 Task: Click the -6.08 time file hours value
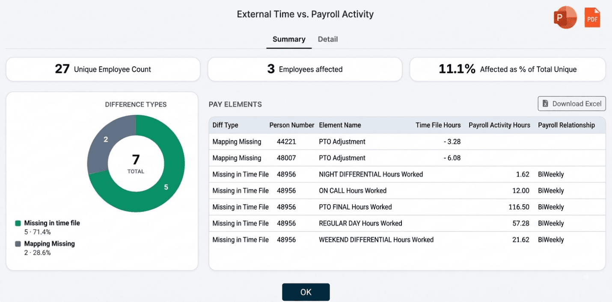click(x=452, y=158)
